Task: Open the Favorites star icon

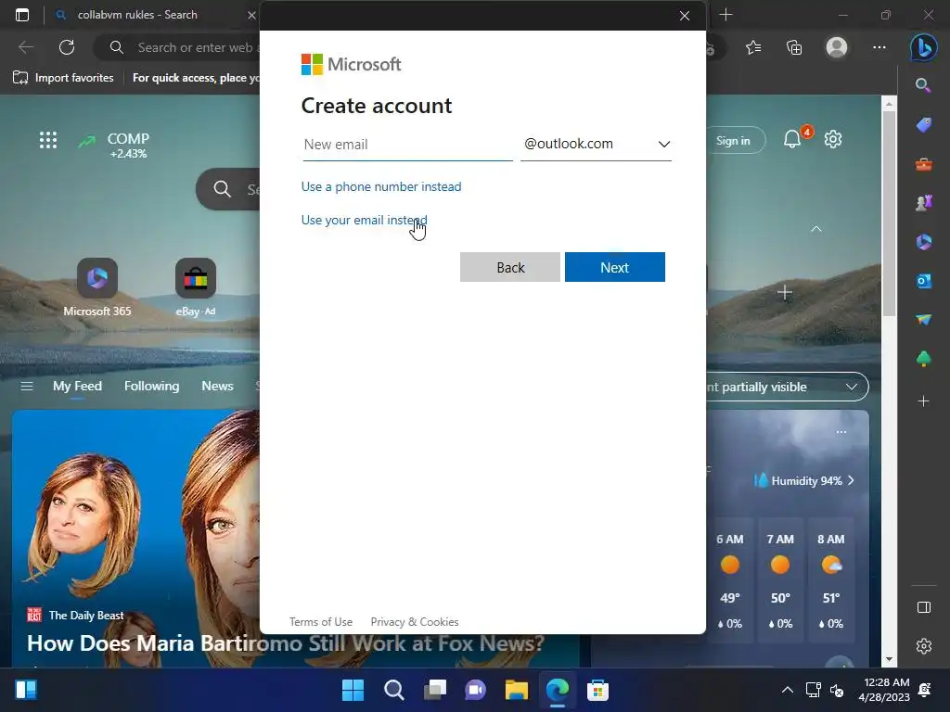Action: 753,47
